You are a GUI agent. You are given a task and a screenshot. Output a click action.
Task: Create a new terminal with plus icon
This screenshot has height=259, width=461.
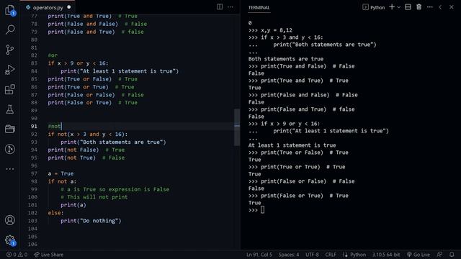(392, 7)
